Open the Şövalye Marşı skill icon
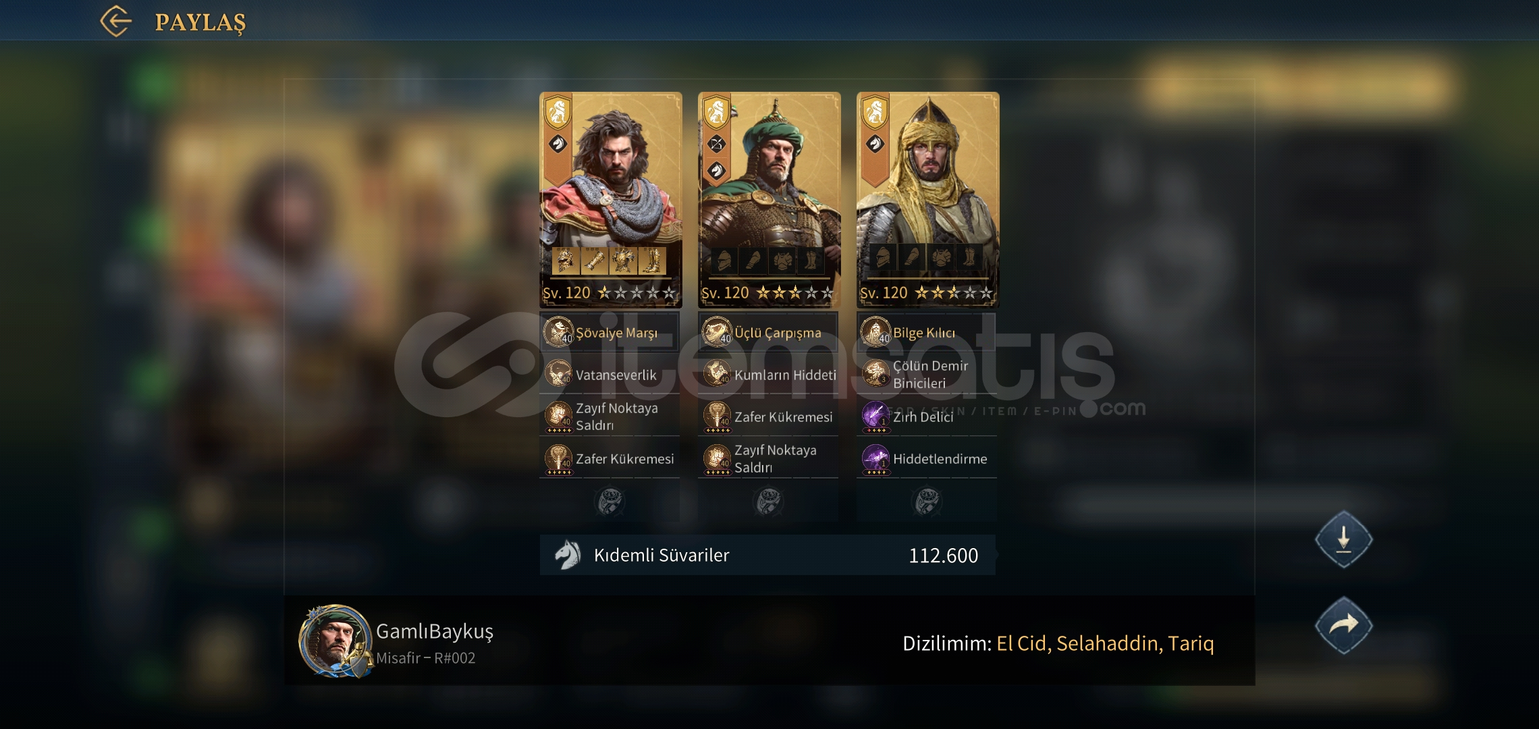The image size is (1539, 729). (x=558, y=332)
